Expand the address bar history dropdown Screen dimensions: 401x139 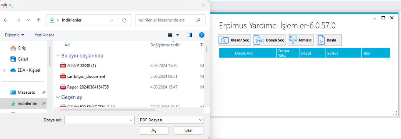111,20
